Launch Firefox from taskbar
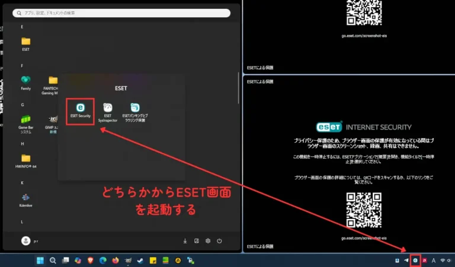Viewport: 455px width, 267px height. click(x=116, y=260)
